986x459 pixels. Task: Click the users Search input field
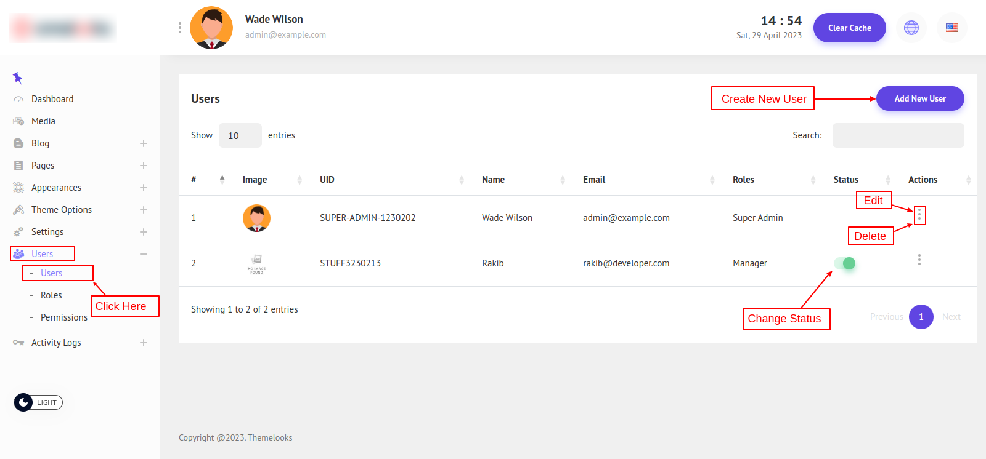pos(897,135)
